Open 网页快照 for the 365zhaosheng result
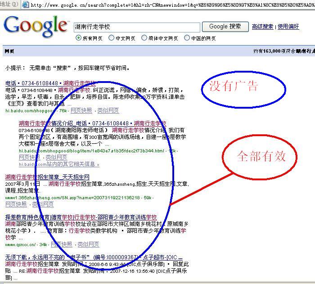Image resolution: width=315 pixels, height=284 pixels. [x=16, y=204]
